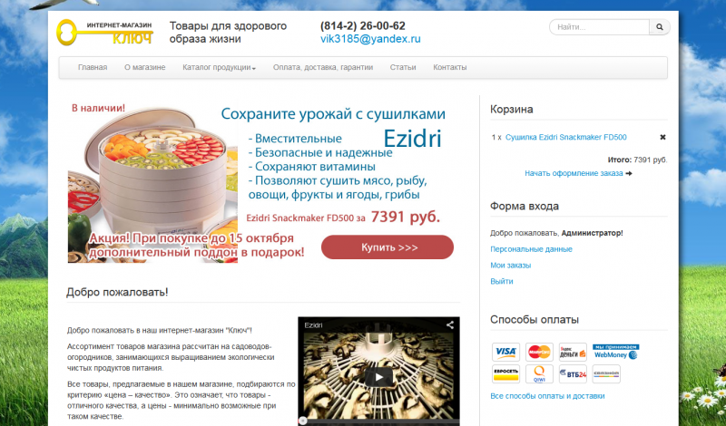
Task: Open the Контакты menu item
Action: coord(449,68)
